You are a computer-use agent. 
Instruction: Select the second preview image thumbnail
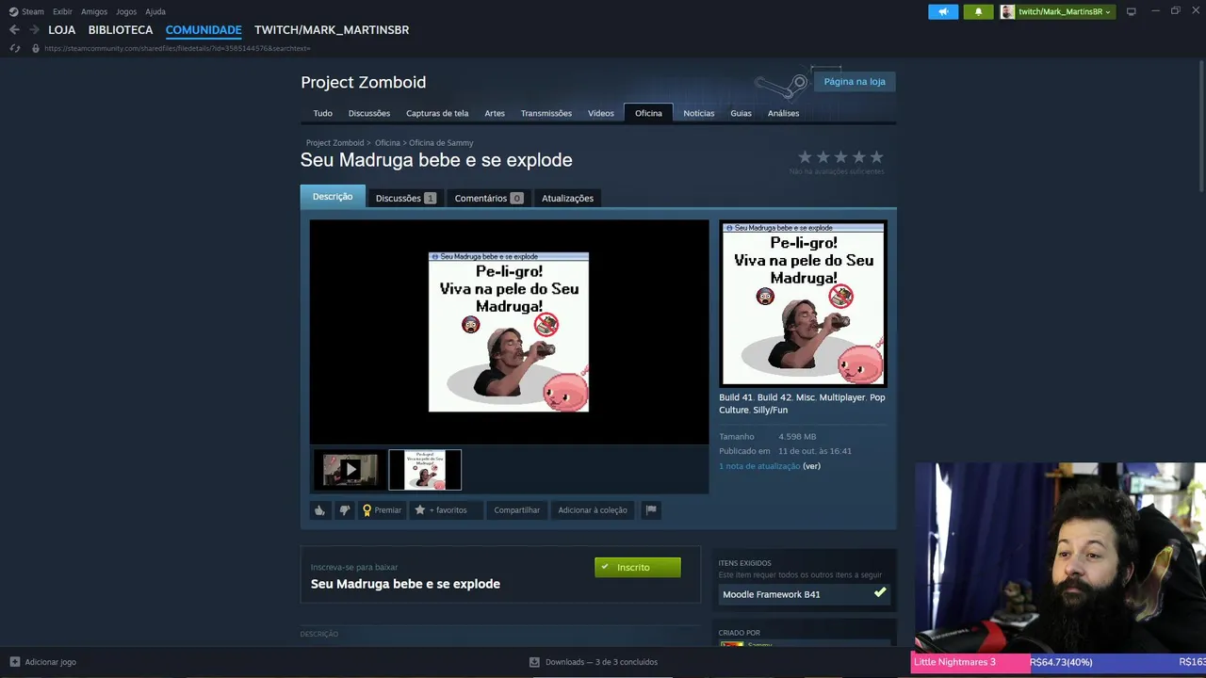coord(425,470)
